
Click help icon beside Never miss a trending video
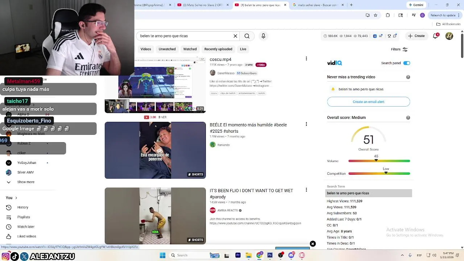[x=408, y=77]
